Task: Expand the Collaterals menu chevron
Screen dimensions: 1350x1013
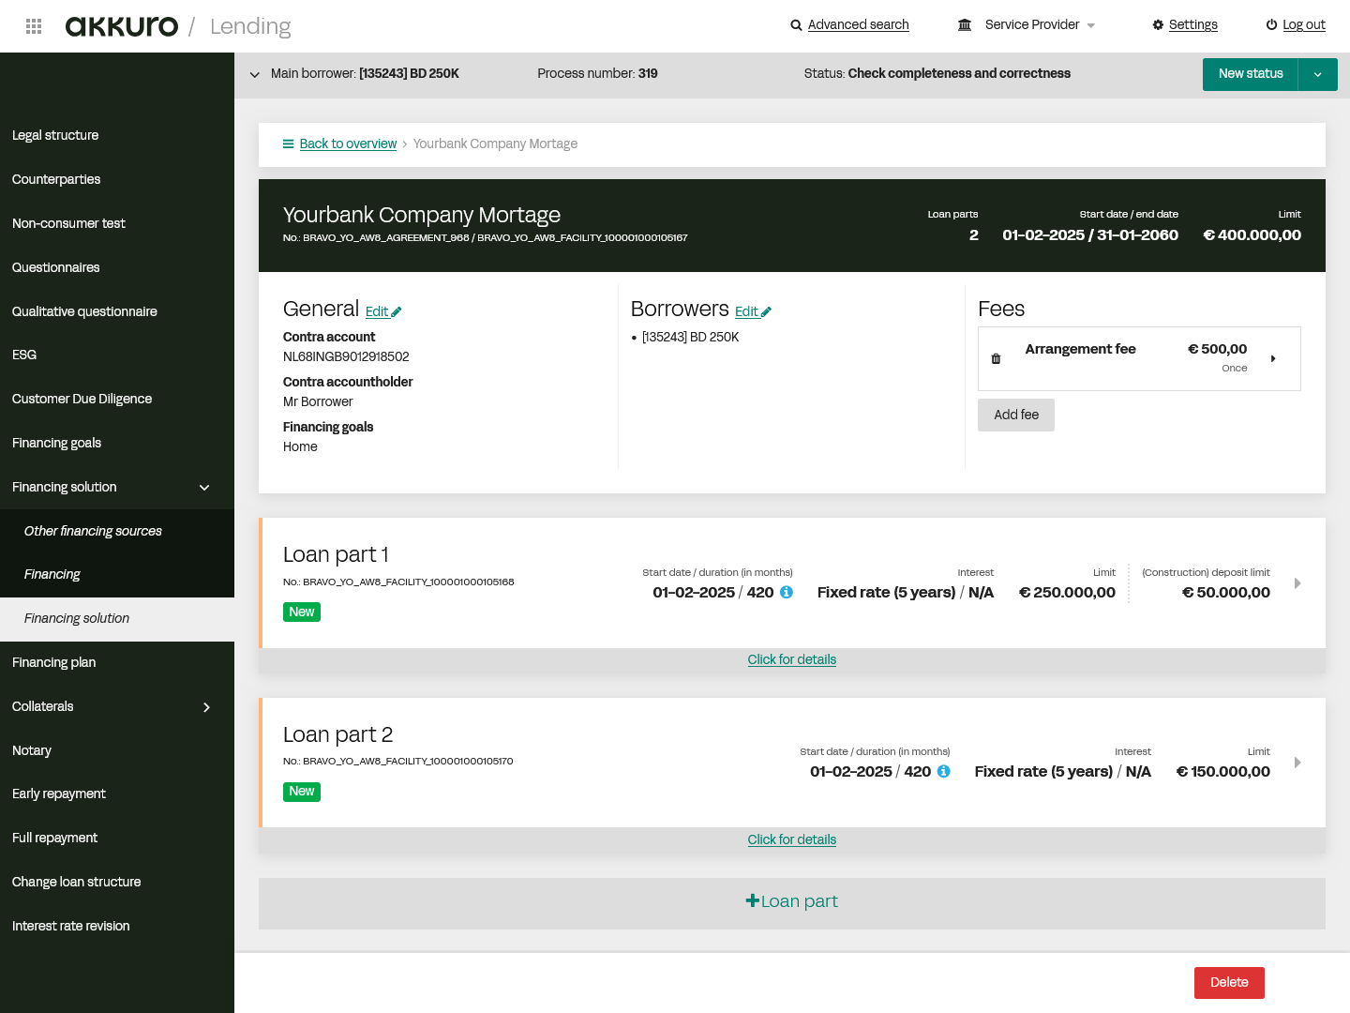Action: coord(206,707)
